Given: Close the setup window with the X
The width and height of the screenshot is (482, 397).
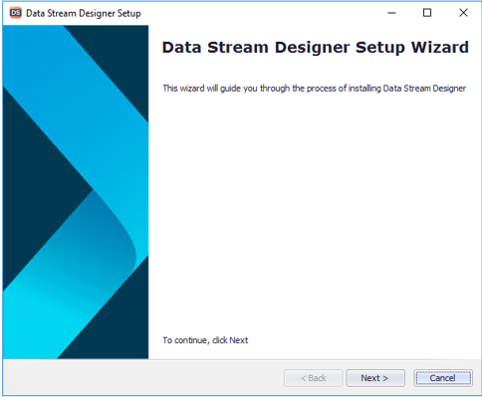Looking at the screenshot, I should (x=463, y=13).
